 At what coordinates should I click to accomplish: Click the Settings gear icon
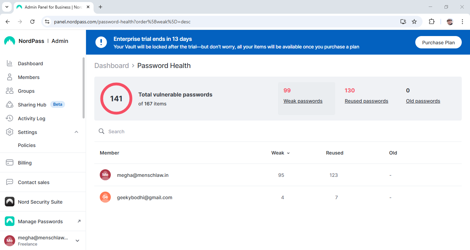point(10,132)
